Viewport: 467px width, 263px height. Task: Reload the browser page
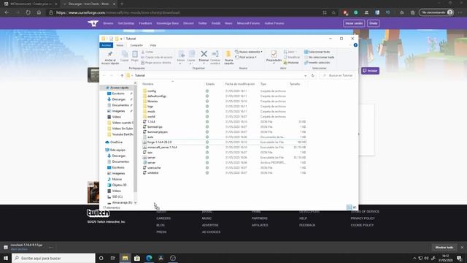(28, 12)
